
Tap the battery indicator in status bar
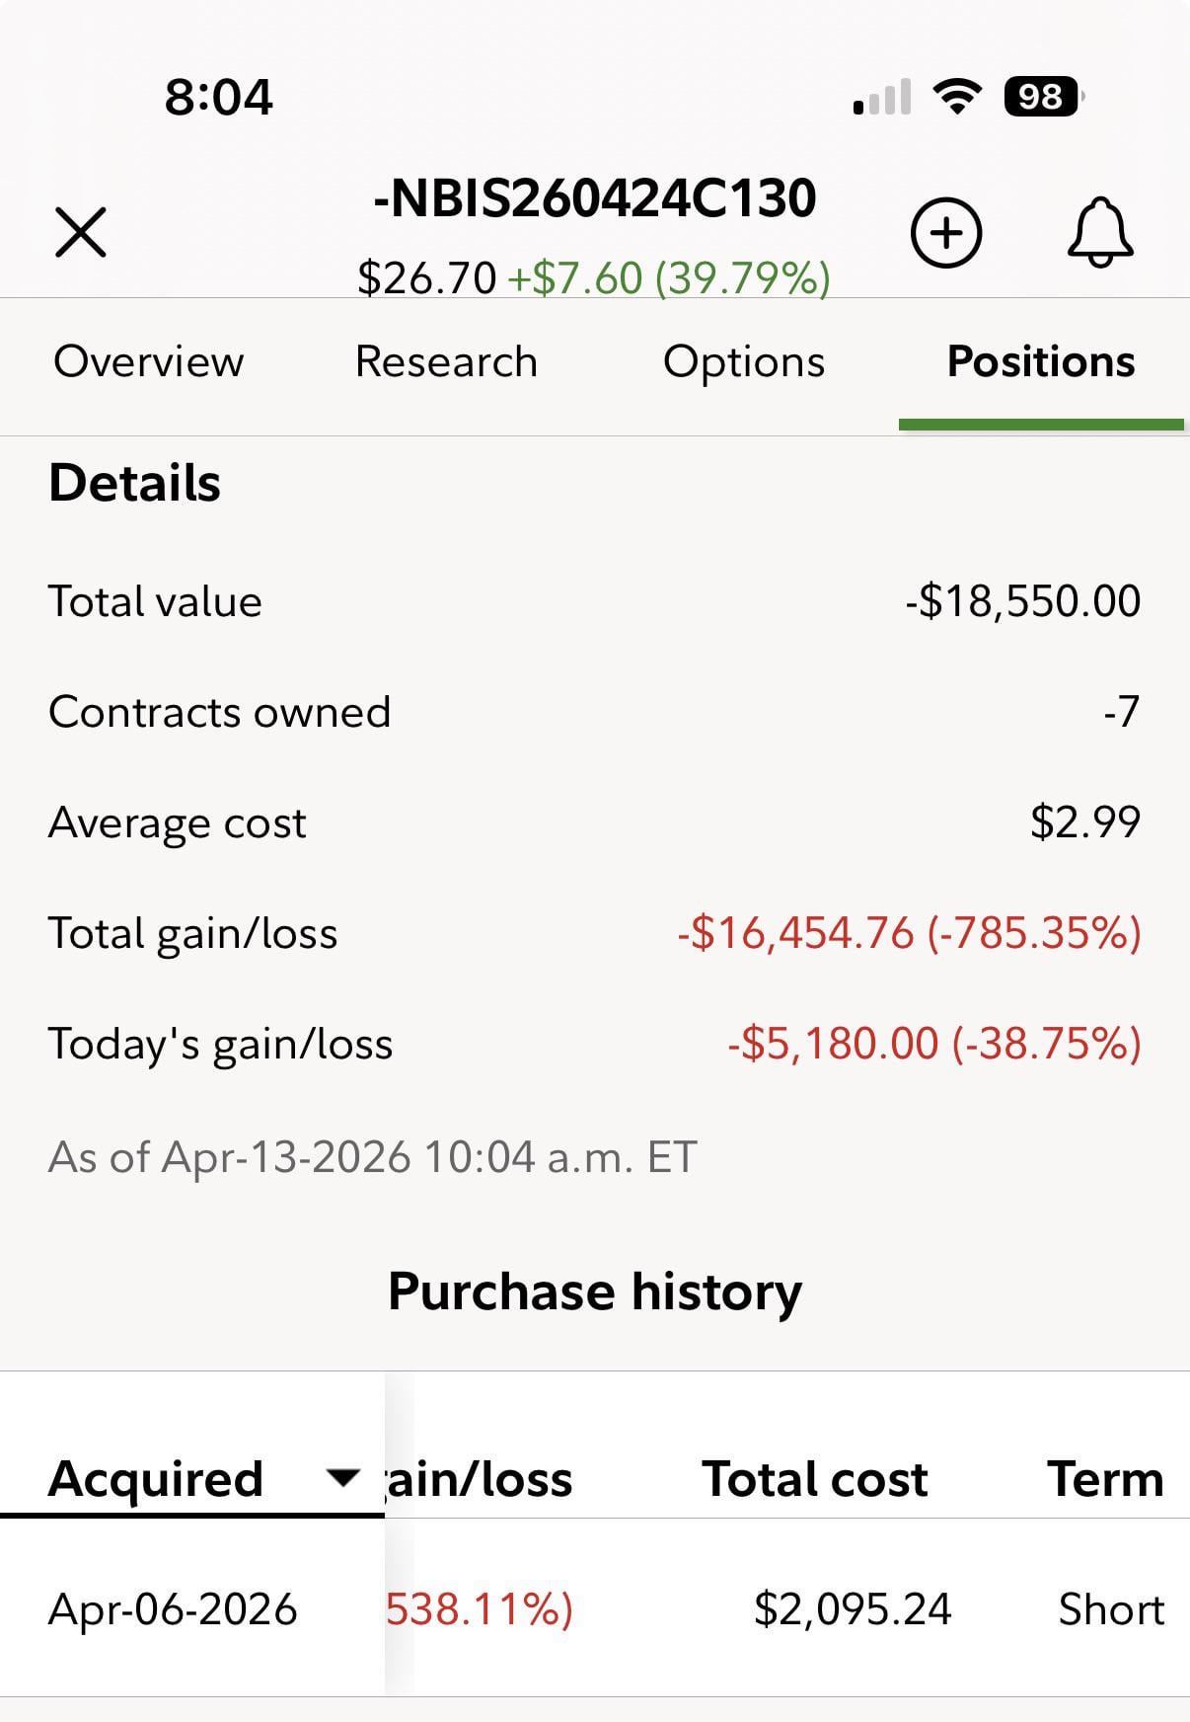[x=1042, y=97]
